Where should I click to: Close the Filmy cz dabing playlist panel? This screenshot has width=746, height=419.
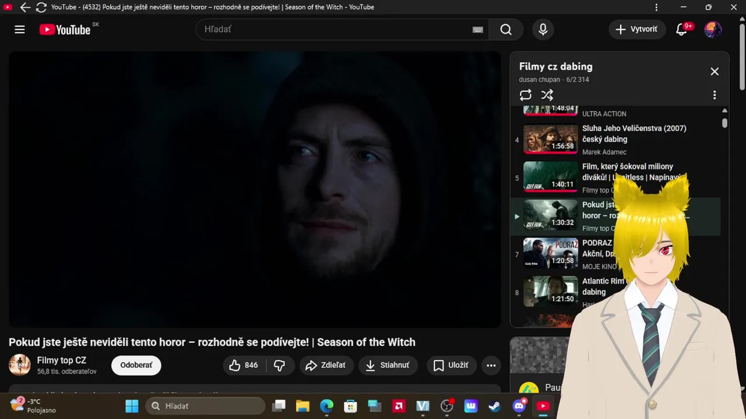pyautogui.click(x=715, y=72)
